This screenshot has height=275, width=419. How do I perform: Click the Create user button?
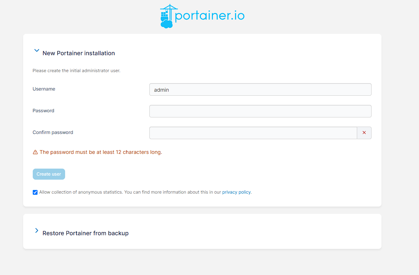tap(49, 174)
